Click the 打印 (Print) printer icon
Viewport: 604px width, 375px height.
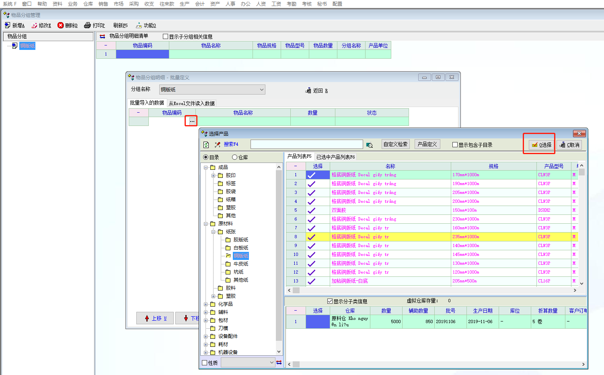point(88,25)
